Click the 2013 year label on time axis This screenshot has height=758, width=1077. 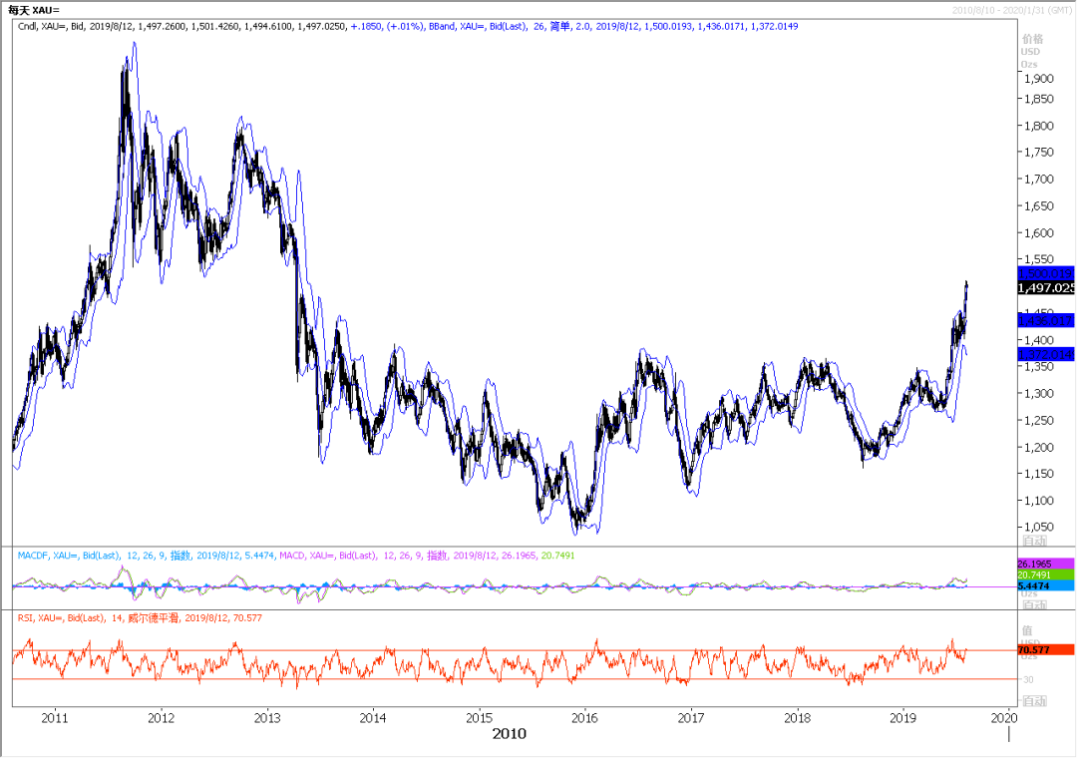(267, 718)
